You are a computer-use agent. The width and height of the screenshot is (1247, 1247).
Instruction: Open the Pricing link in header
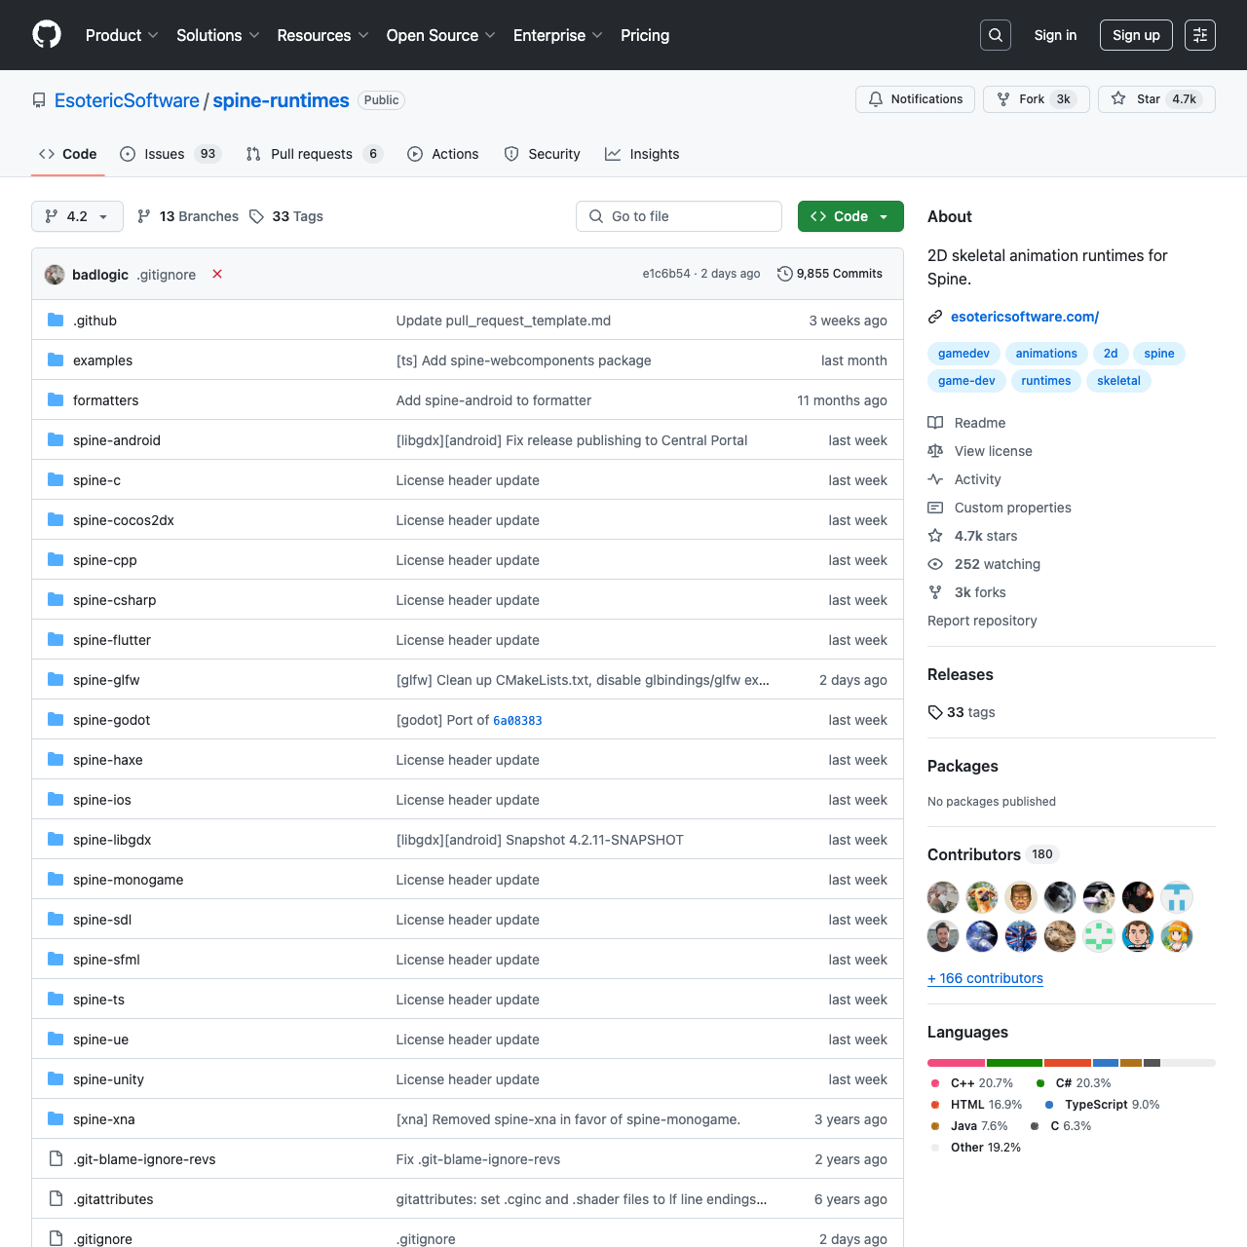click(x=645, y=35)
